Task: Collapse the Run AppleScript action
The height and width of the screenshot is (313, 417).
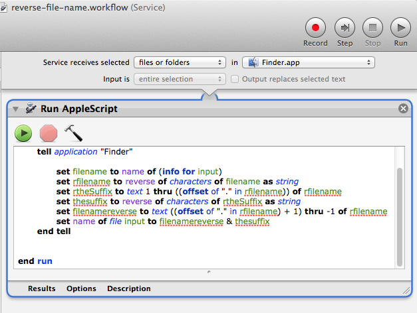Action: pyautogui.click(x=15, y=109)
